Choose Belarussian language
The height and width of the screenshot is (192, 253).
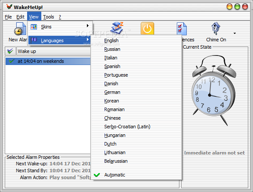(136, 161)
